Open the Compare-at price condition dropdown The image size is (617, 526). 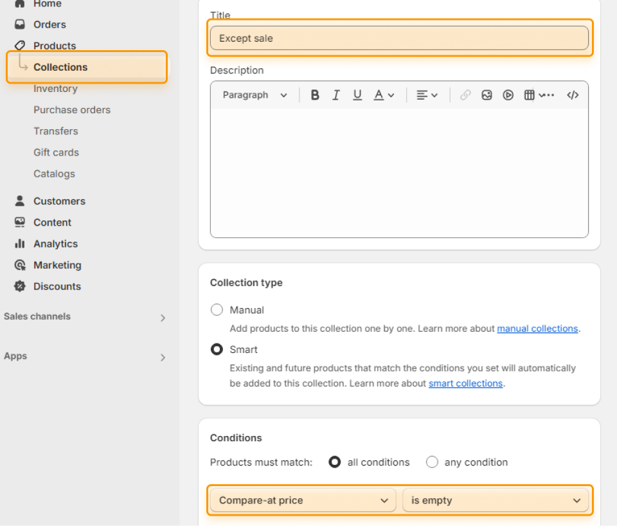coord(303,500)
